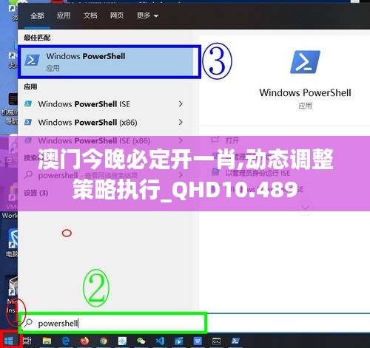This screenshot has width=370, height=348.
Task: Expand options for Windows PowerShell (x86)
Action: point(181,122)
